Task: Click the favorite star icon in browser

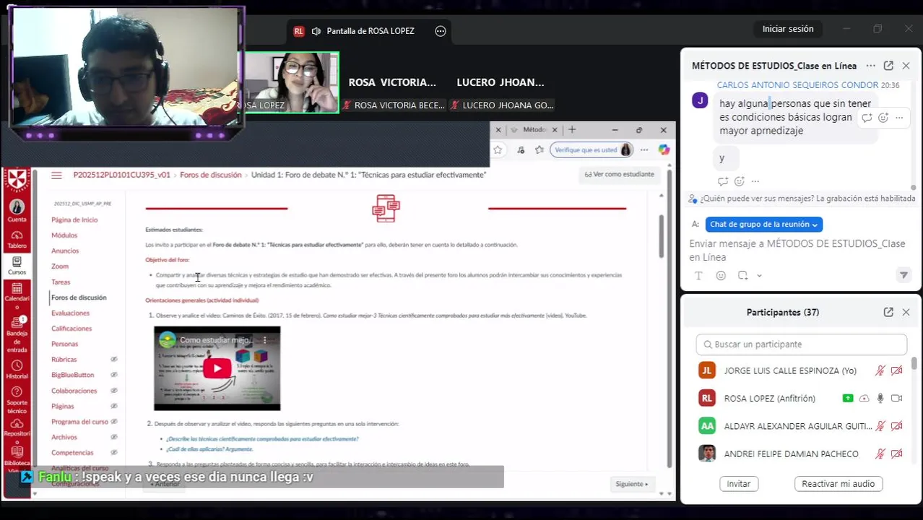Action: pos(498,149)
